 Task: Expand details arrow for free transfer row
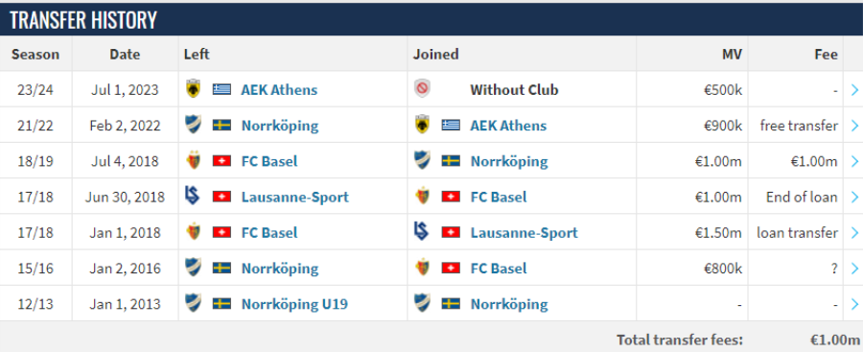854,126
